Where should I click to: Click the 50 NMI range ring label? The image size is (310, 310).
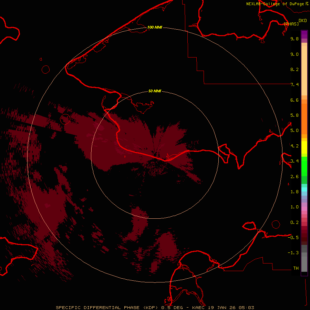click(x=155, y=91)
